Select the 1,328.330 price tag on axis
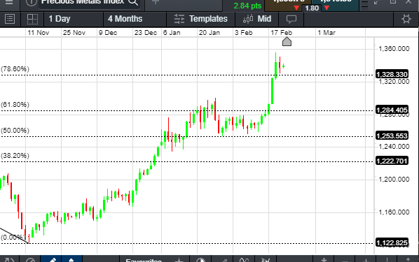 (x=392, y=74)
